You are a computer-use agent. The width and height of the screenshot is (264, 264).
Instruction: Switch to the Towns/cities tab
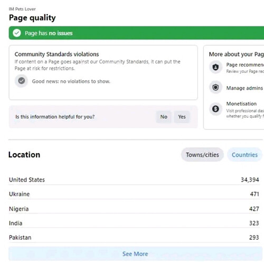coord(202,155)
